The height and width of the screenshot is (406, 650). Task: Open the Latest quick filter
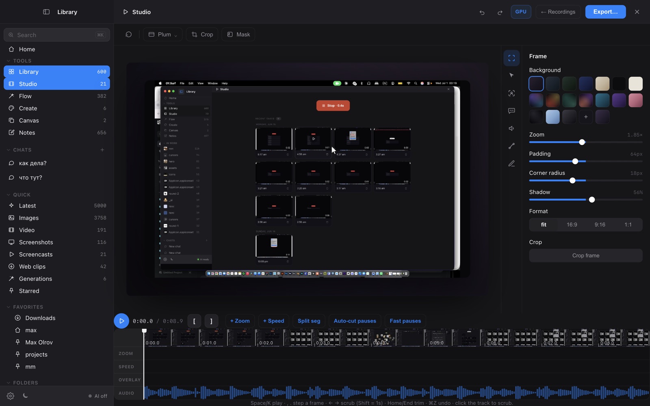57,206
